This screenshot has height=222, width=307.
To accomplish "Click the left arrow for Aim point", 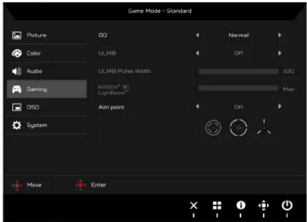I will [198, 106].
